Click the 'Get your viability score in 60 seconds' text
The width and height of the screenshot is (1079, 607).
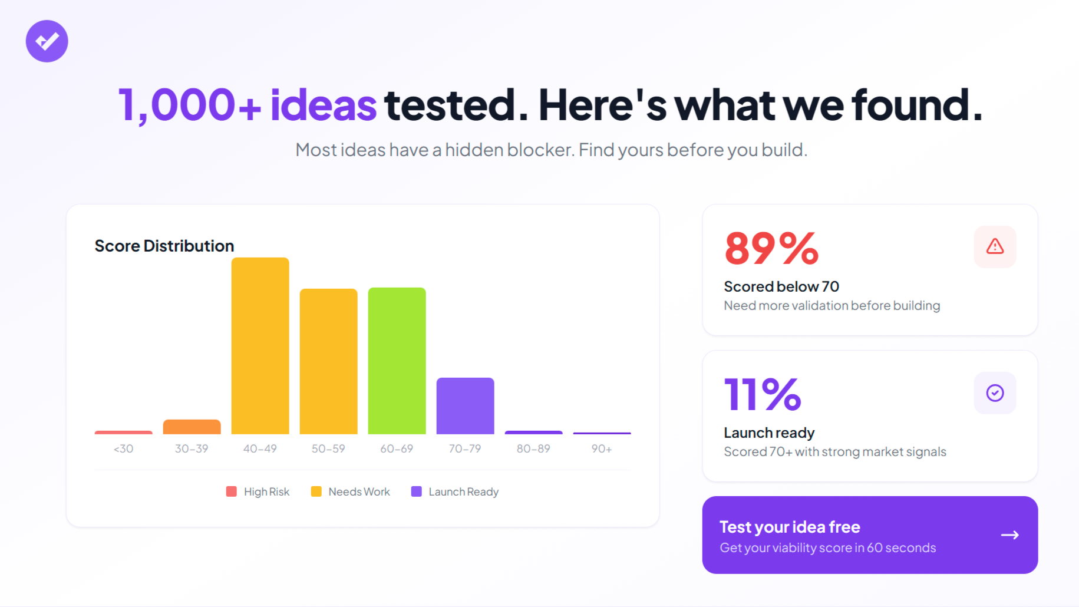pos(828,547)
